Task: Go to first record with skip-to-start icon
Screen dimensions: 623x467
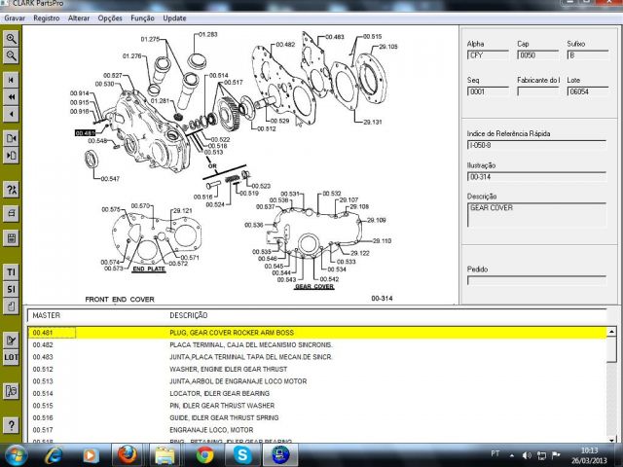Action: pos(11,80)
